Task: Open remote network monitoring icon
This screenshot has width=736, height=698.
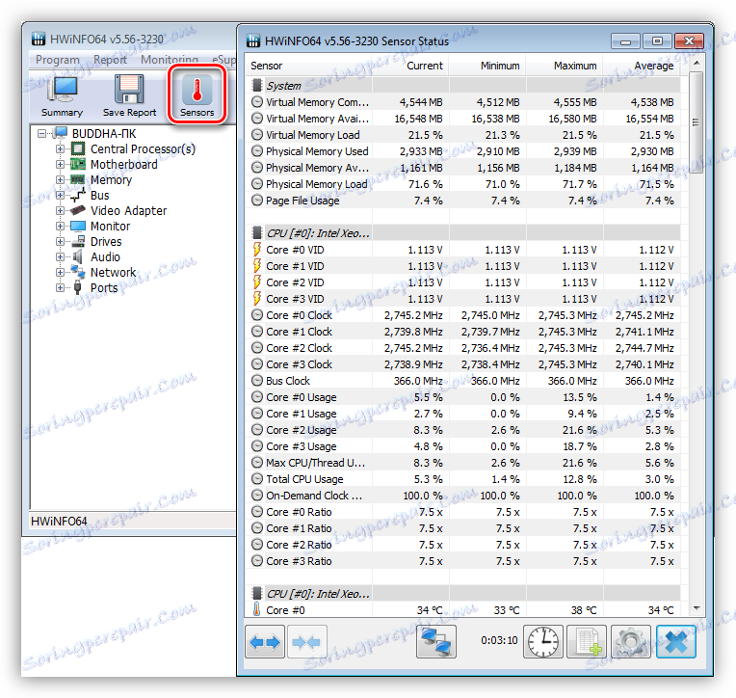Action: 436,641
